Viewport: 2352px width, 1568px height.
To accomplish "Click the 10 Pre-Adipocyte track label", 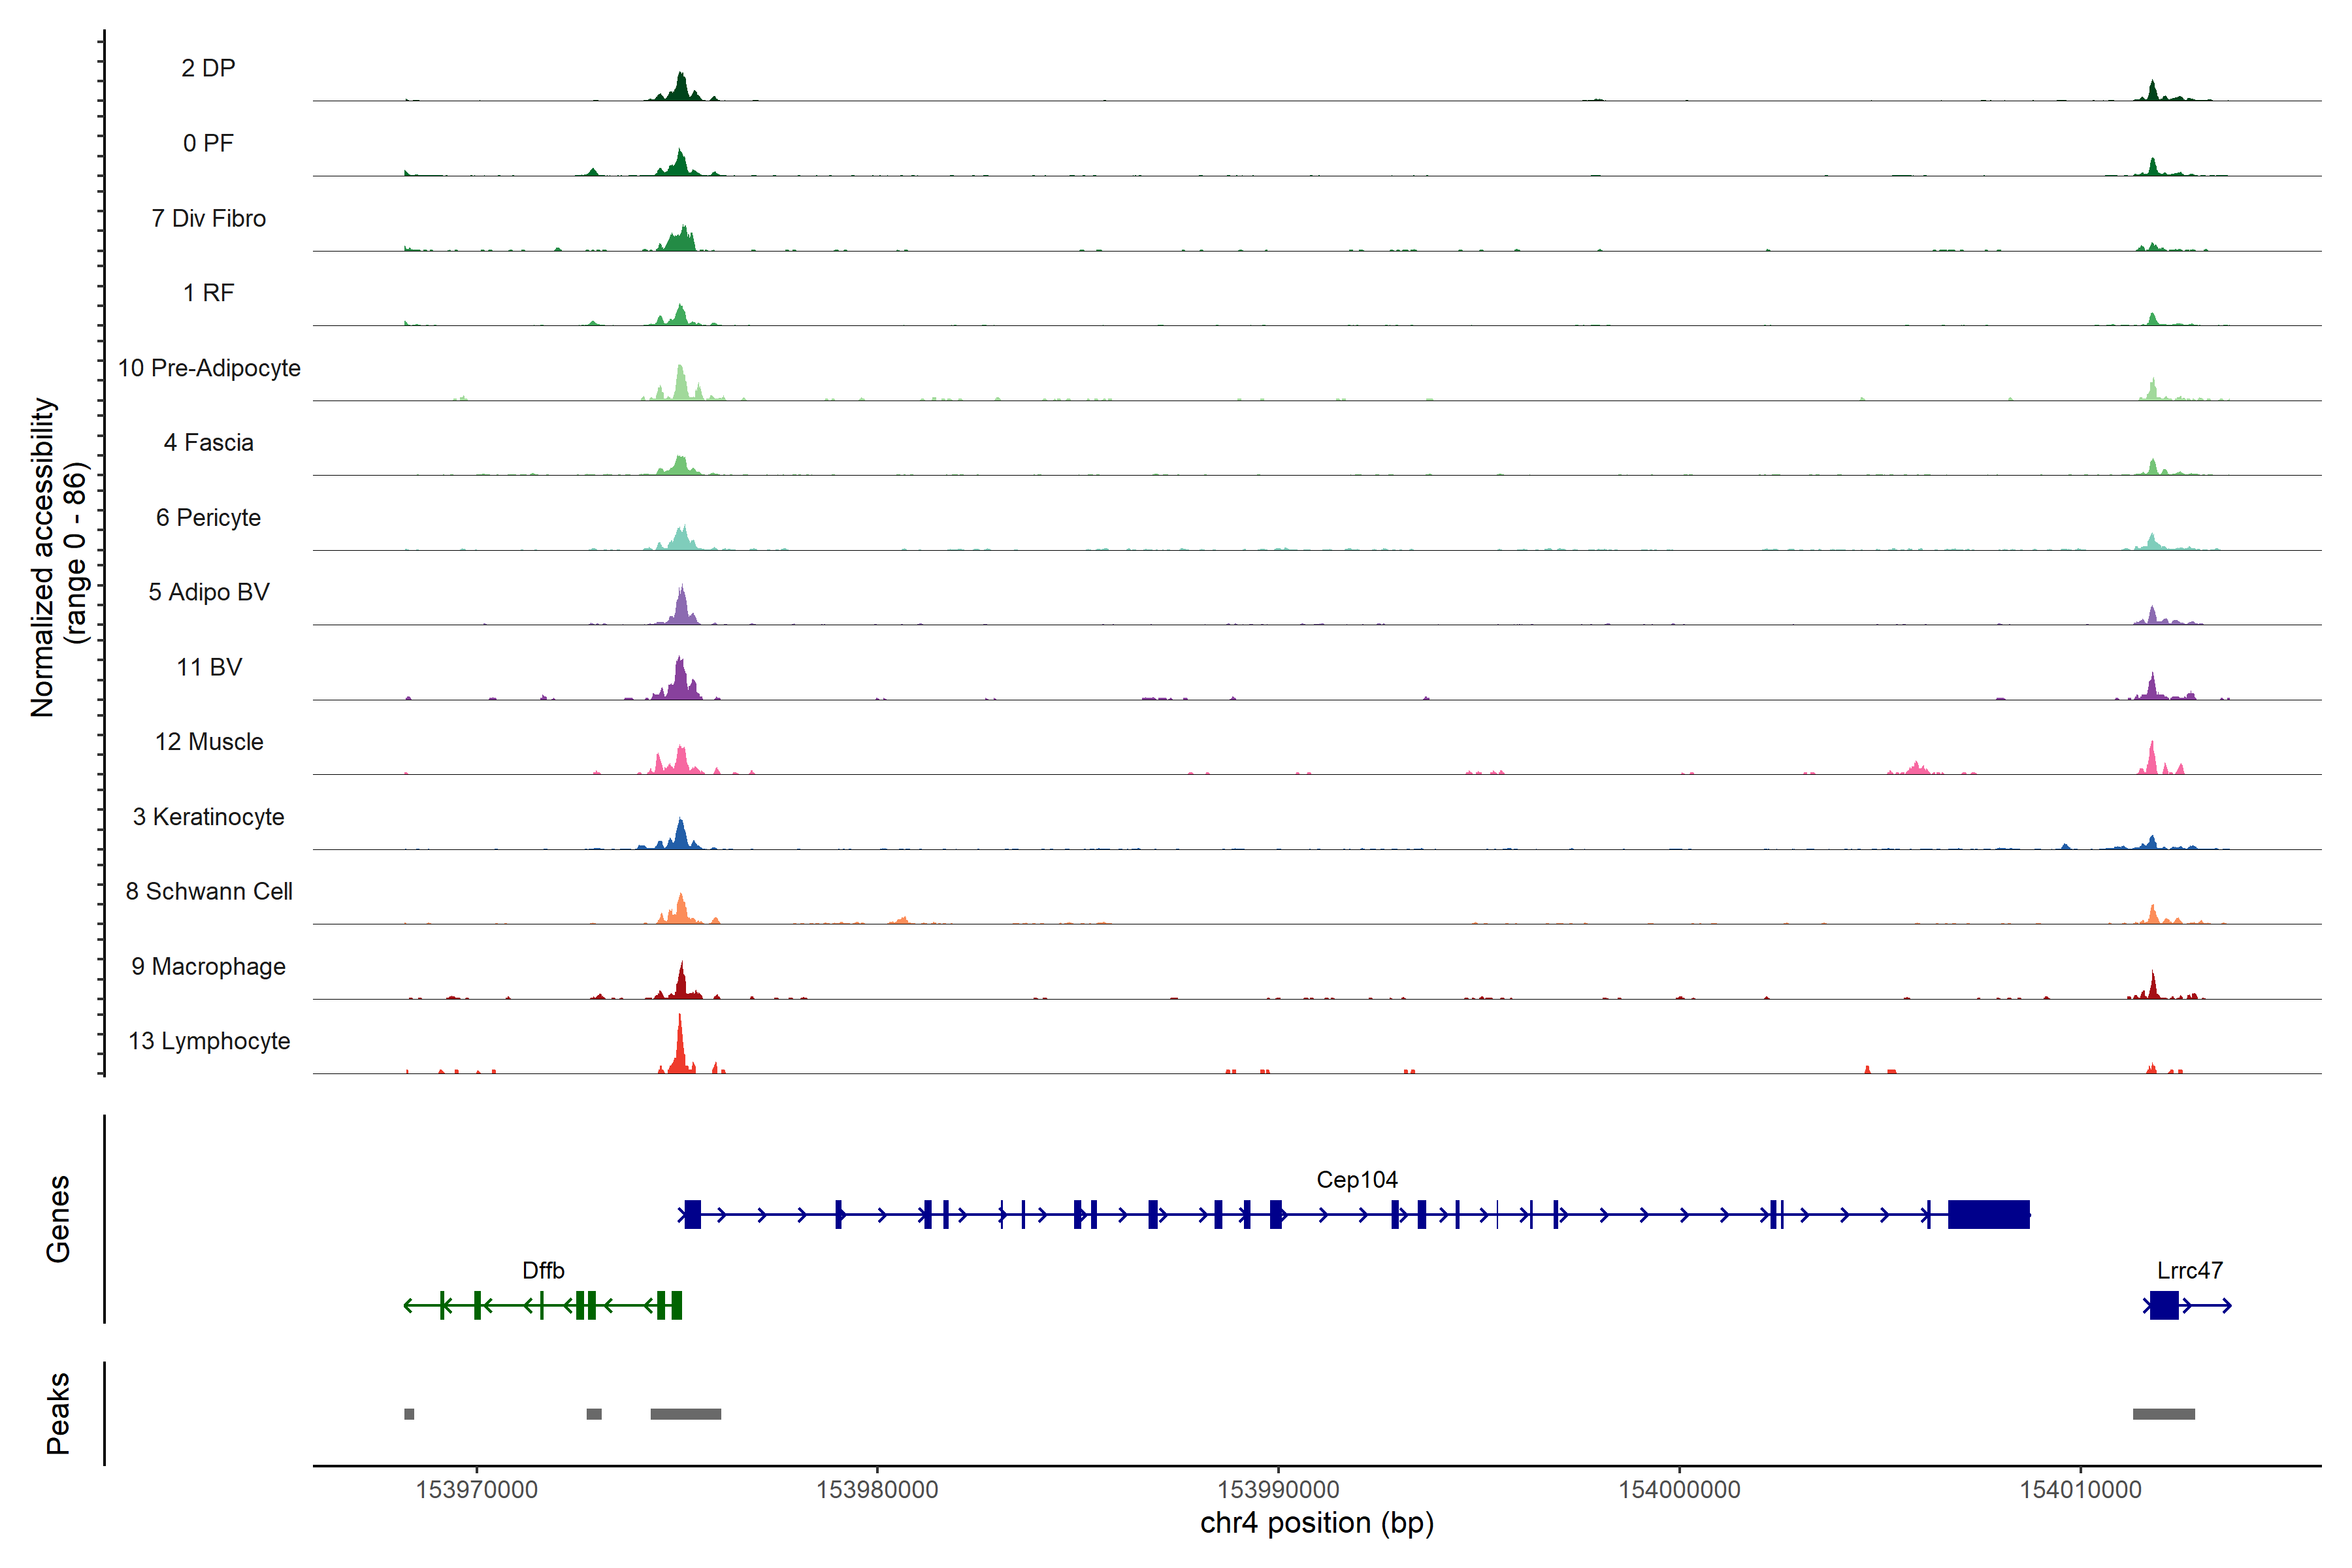I will tap(209, 368).
